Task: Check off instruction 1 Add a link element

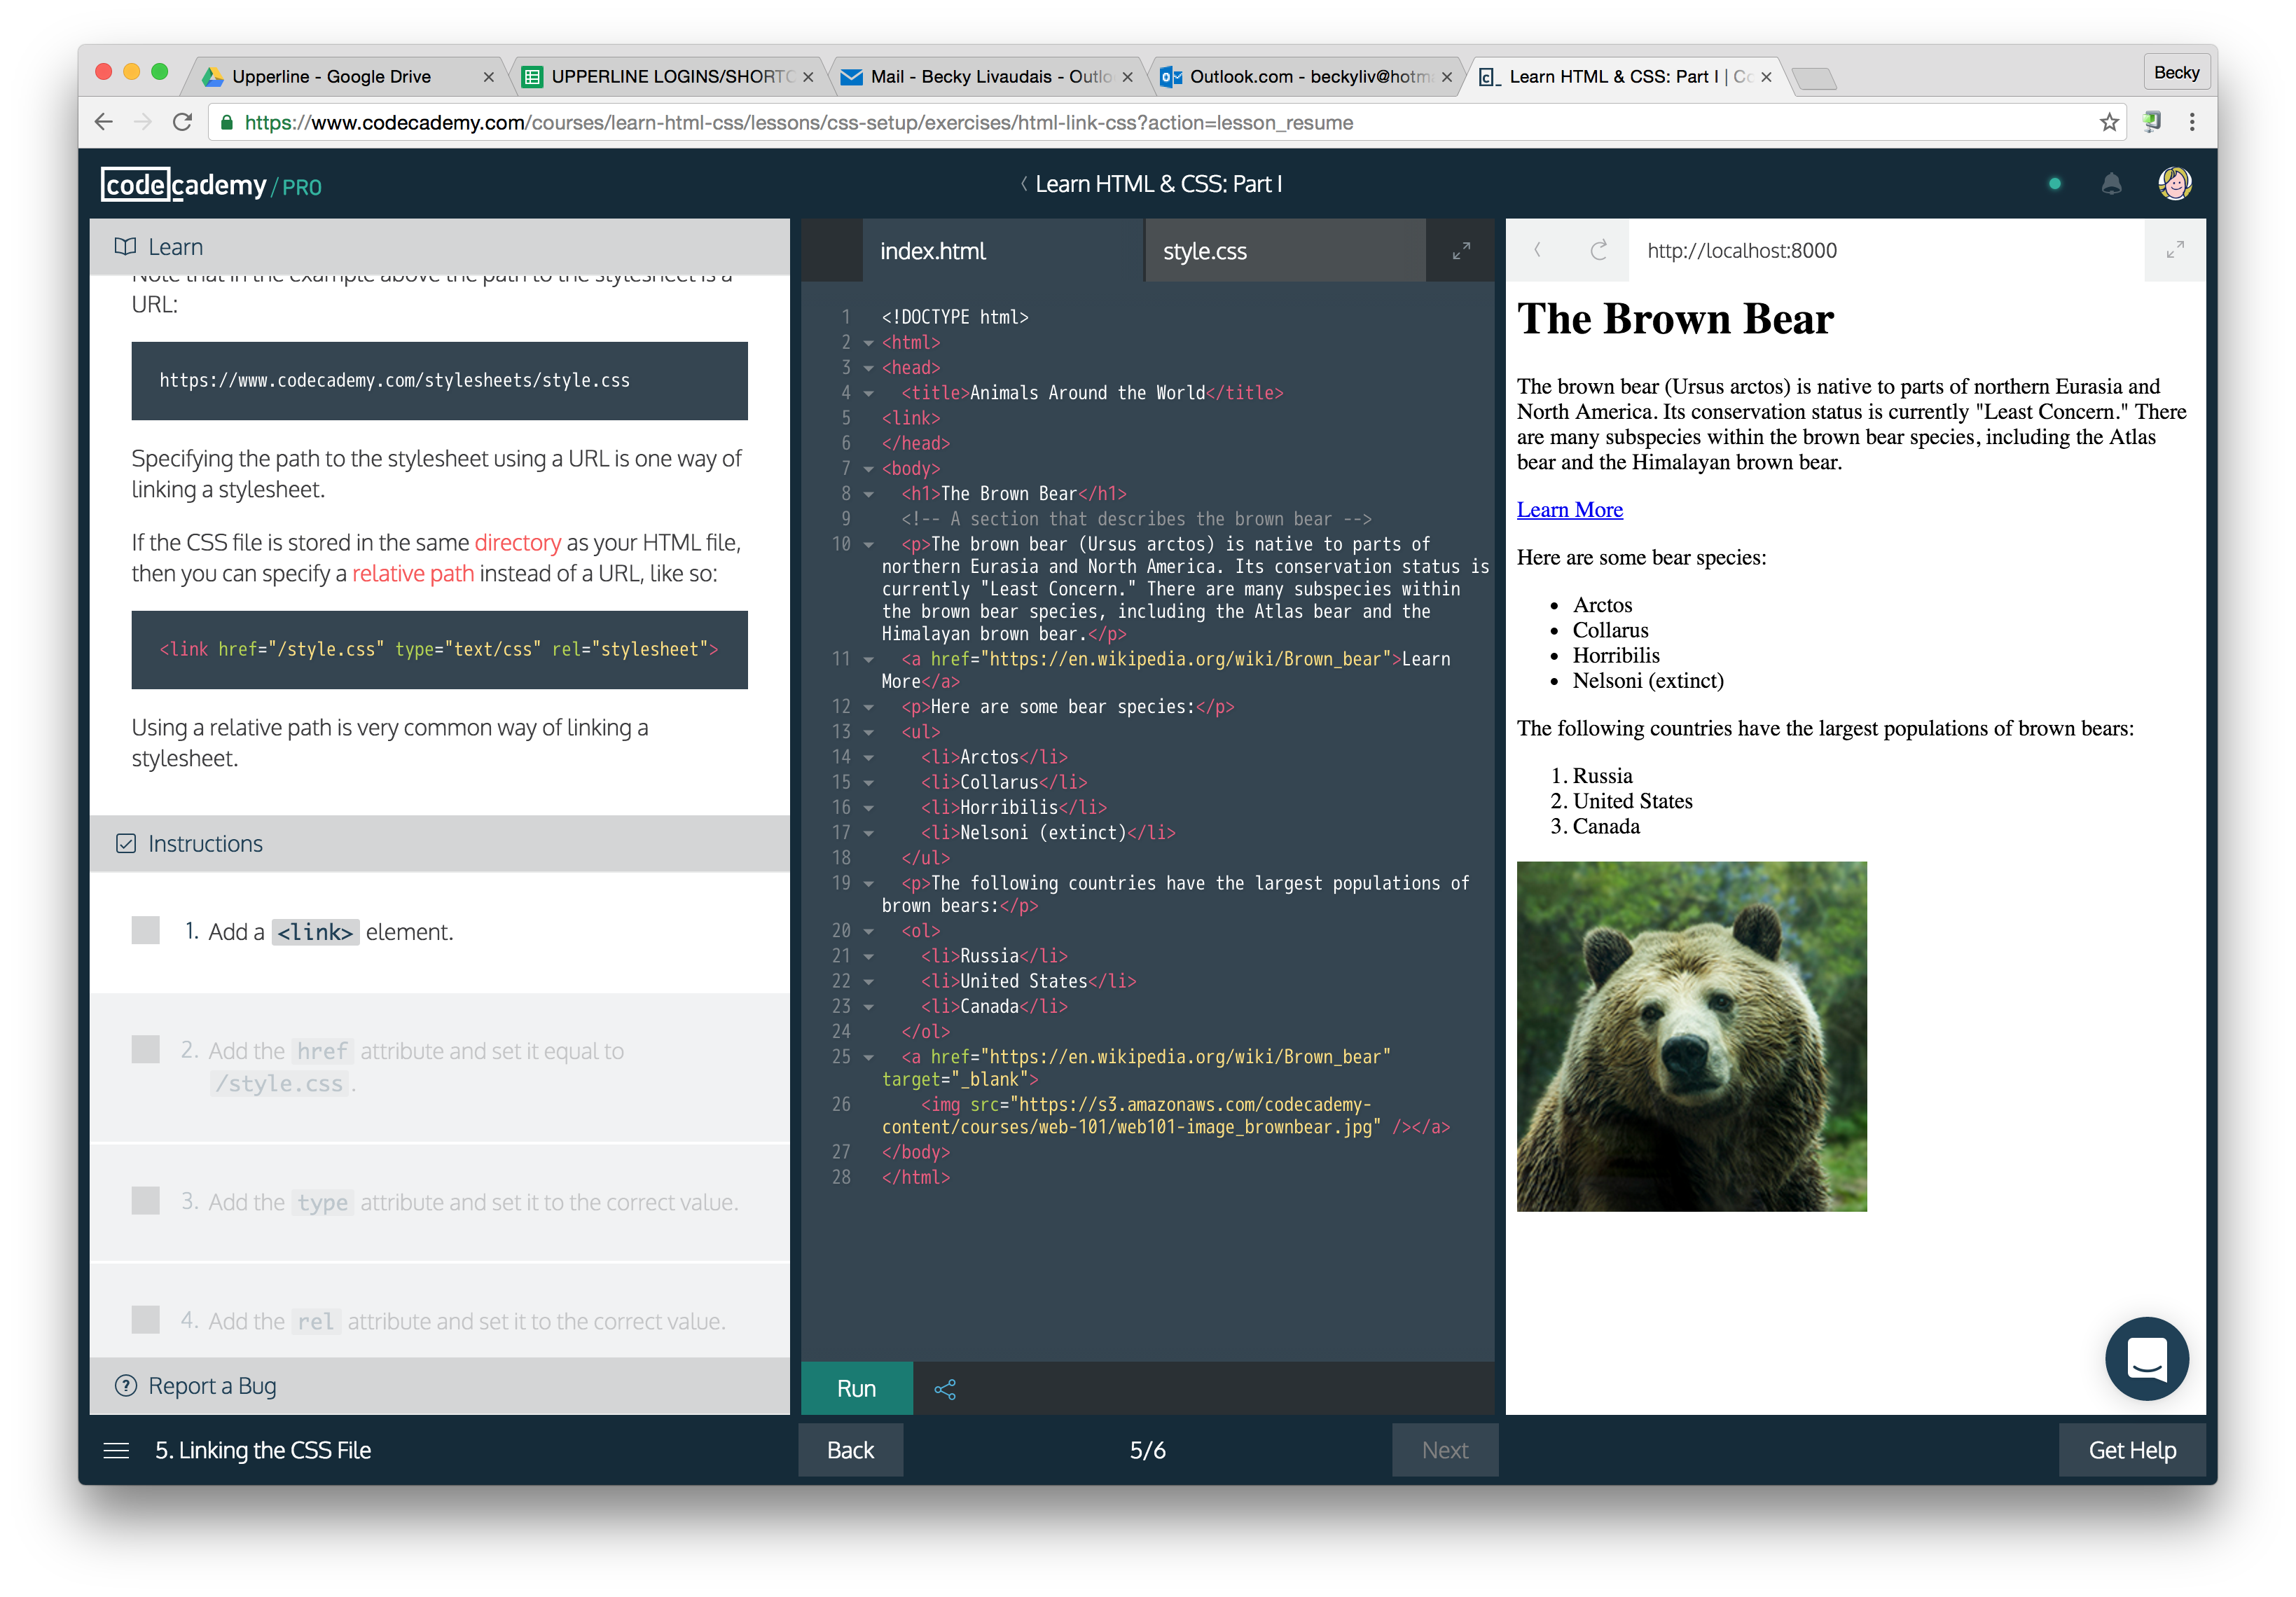Action: 146,930
